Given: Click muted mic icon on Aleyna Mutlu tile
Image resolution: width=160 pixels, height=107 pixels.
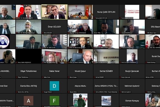Looking at the screenshot, I should [68, 92].
